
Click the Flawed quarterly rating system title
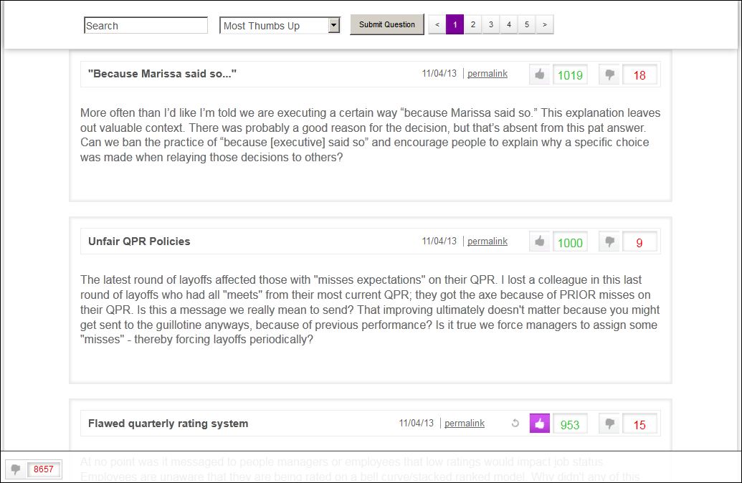pyautogui.click(x=168, y=424)
